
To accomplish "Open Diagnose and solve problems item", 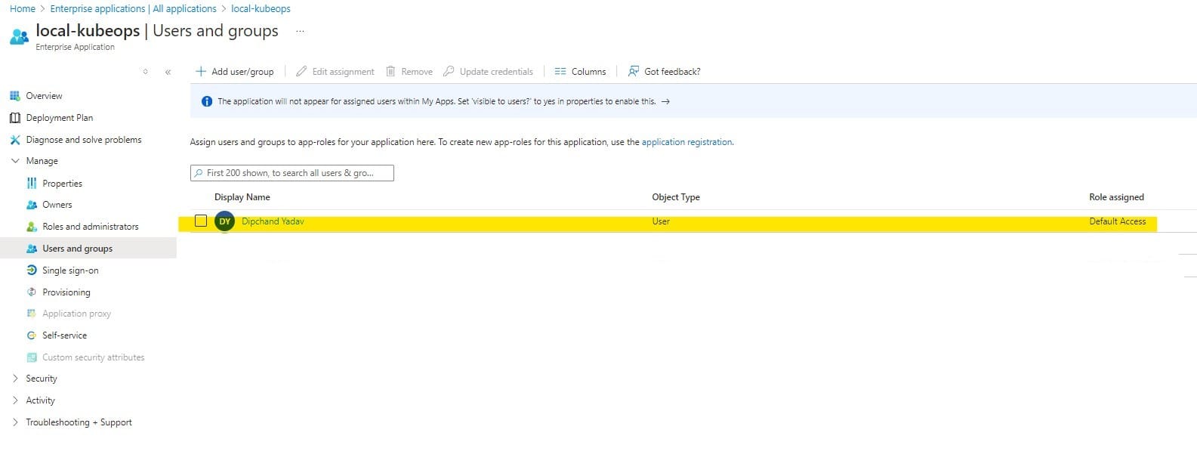I will [x=84, y=140].
